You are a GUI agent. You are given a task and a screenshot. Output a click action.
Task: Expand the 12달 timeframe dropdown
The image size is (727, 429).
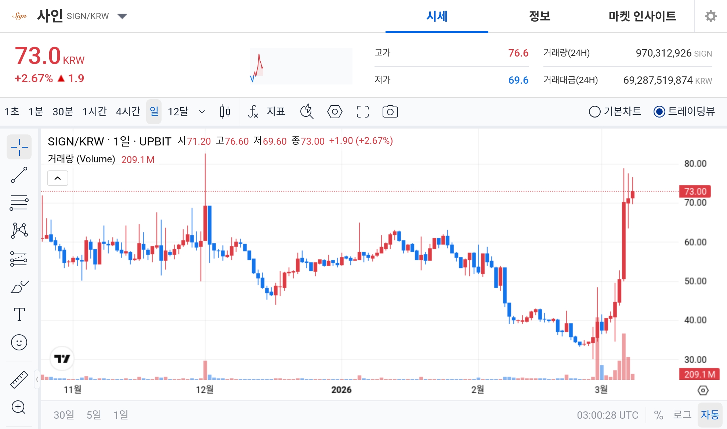click(x=202, y=112)
